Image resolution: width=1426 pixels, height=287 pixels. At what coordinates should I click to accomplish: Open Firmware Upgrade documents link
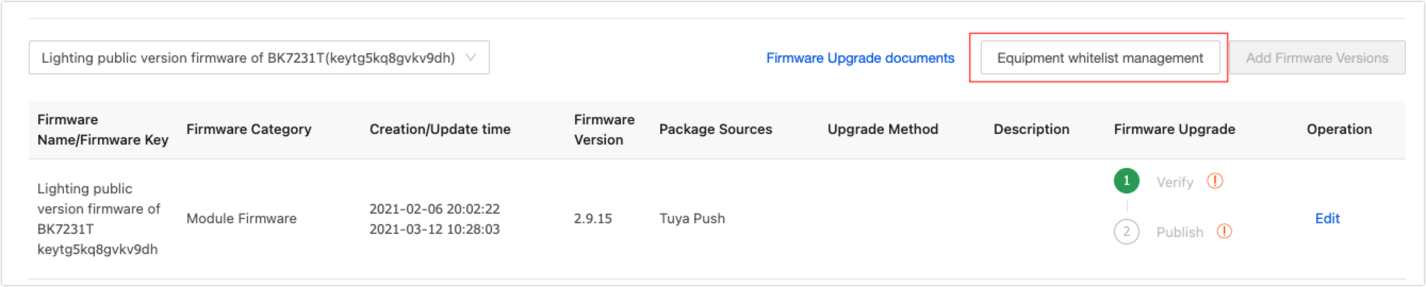860,58
